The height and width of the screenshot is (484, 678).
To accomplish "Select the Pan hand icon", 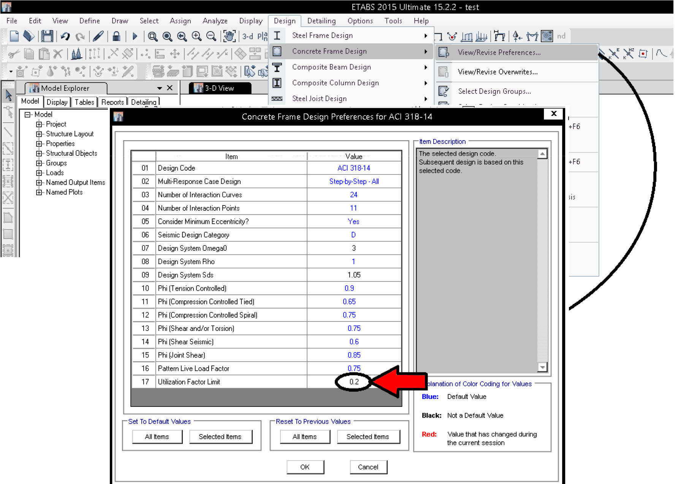I will [x=229, y=36].
